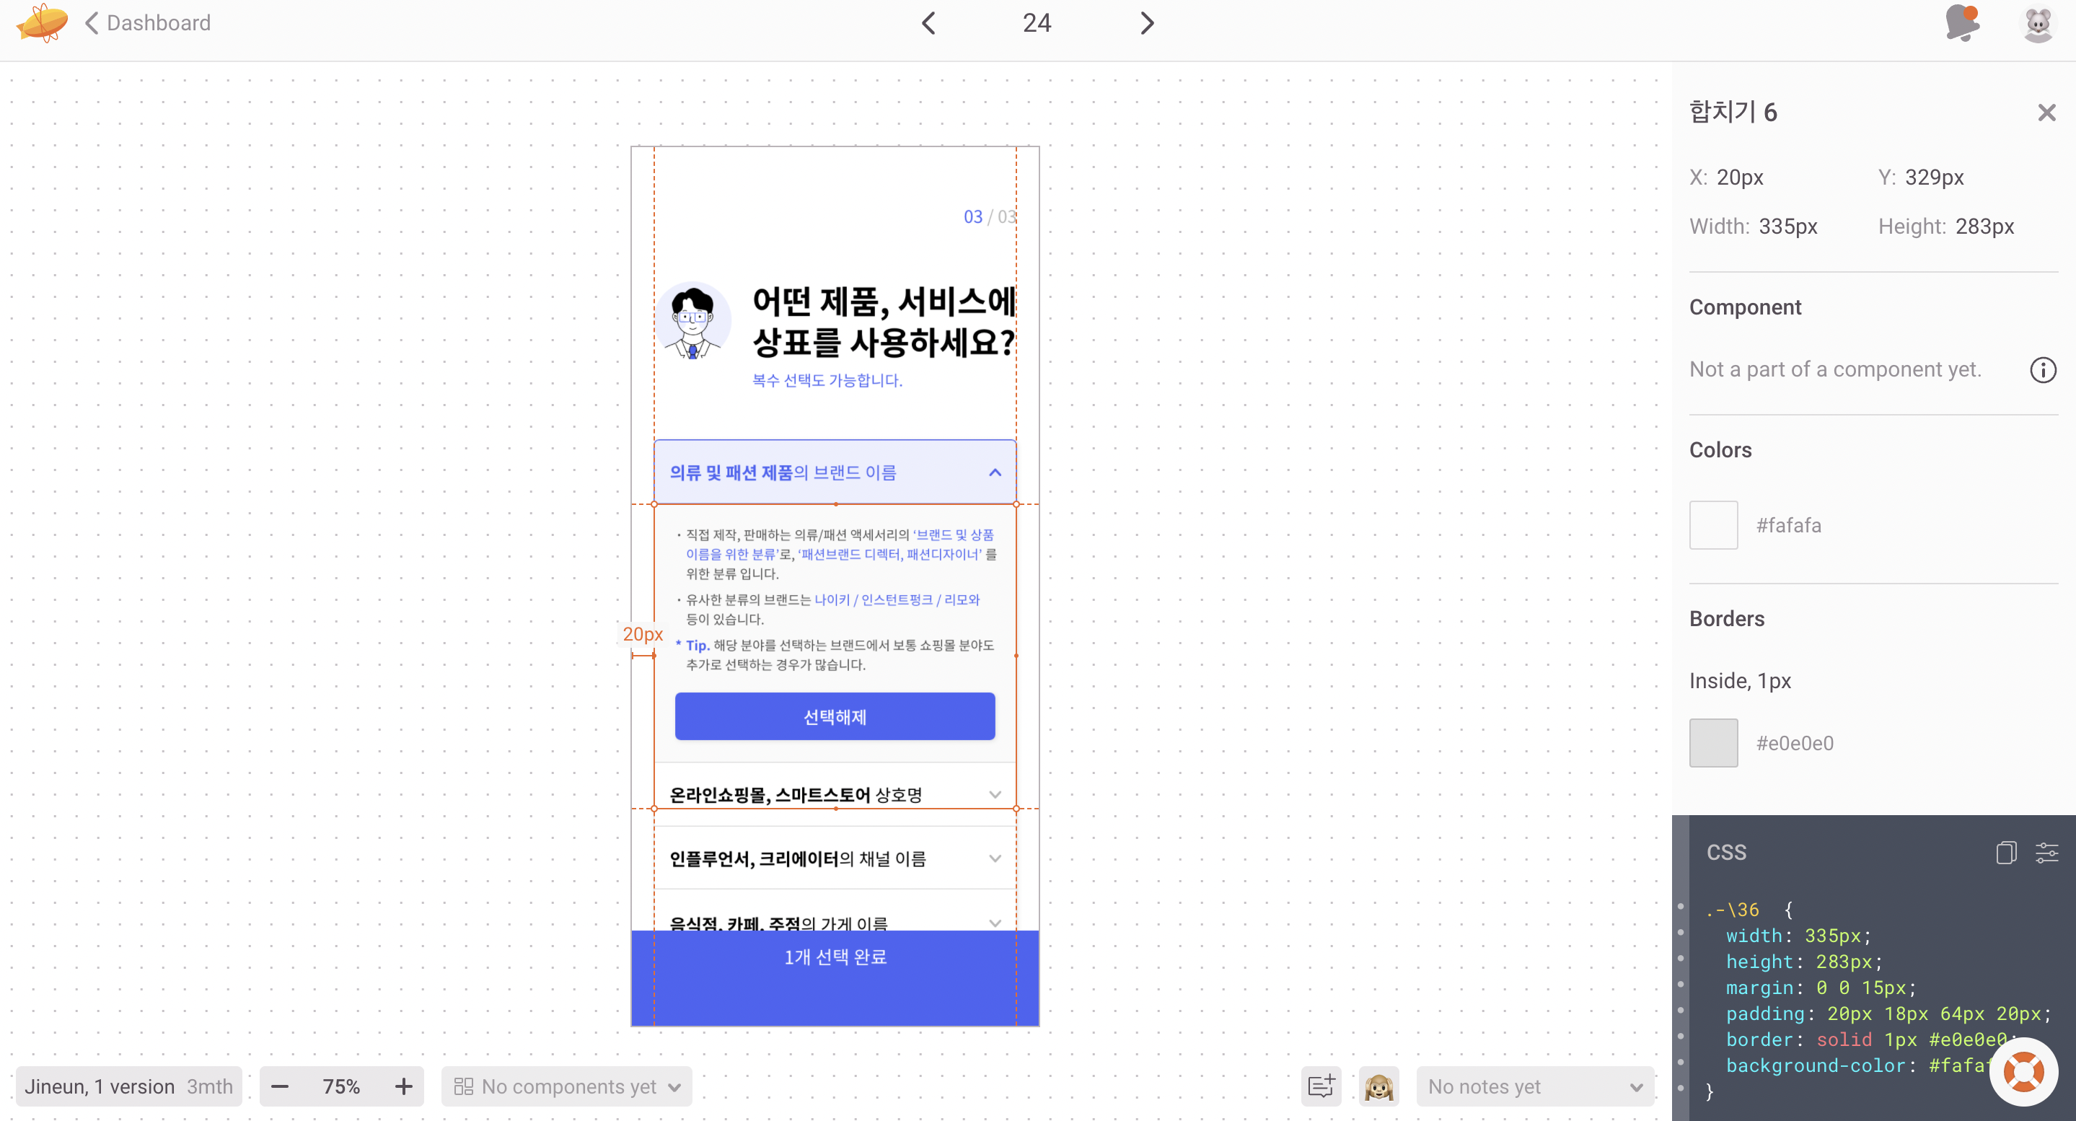Click the margin CSS line
Viewport: 2076px width, 1121px height.
click(x=1821, y=988)
